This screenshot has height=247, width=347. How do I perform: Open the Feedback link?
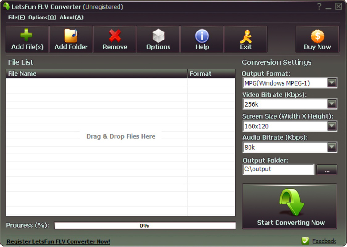point(324,241)
